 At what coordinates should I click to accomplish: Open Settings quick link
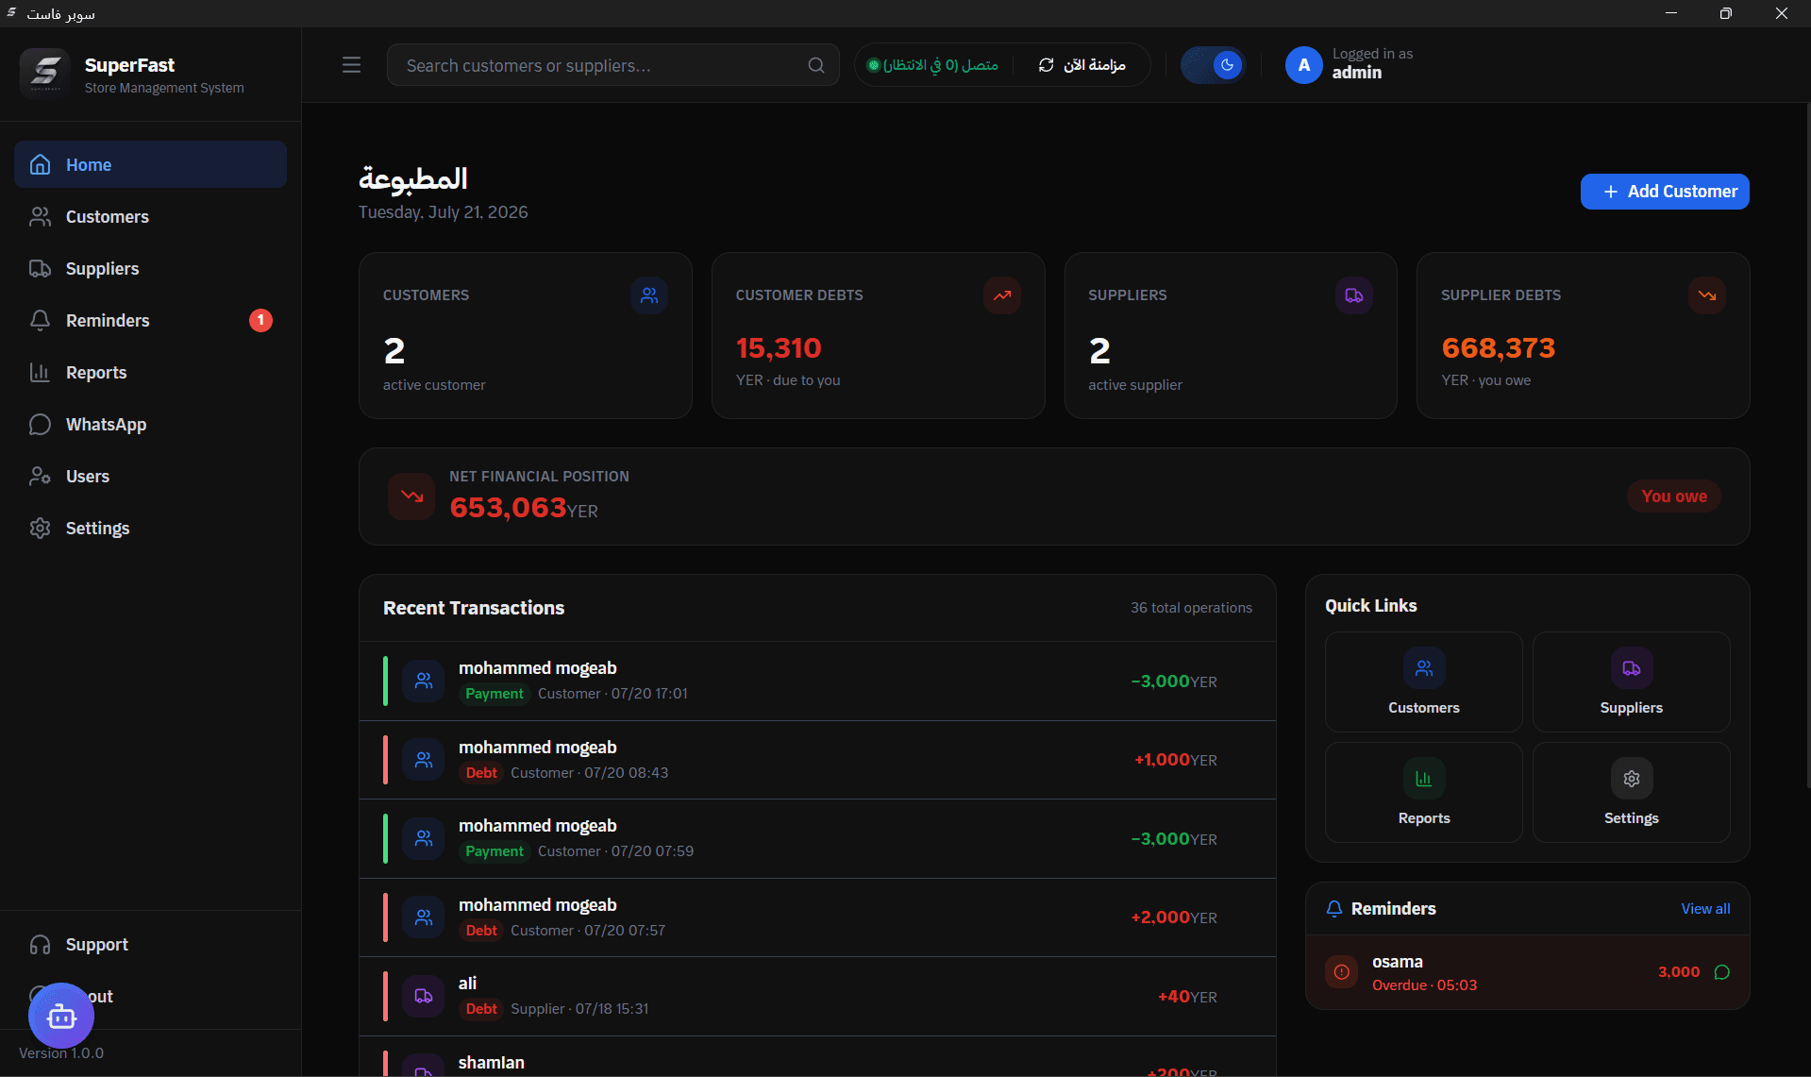click(x=1631, y=792)
